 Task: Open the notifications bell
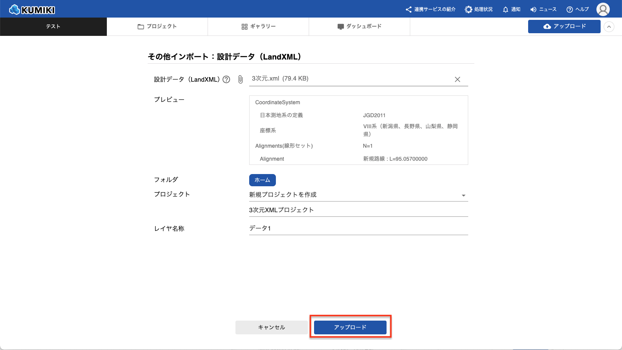(511, 10)
